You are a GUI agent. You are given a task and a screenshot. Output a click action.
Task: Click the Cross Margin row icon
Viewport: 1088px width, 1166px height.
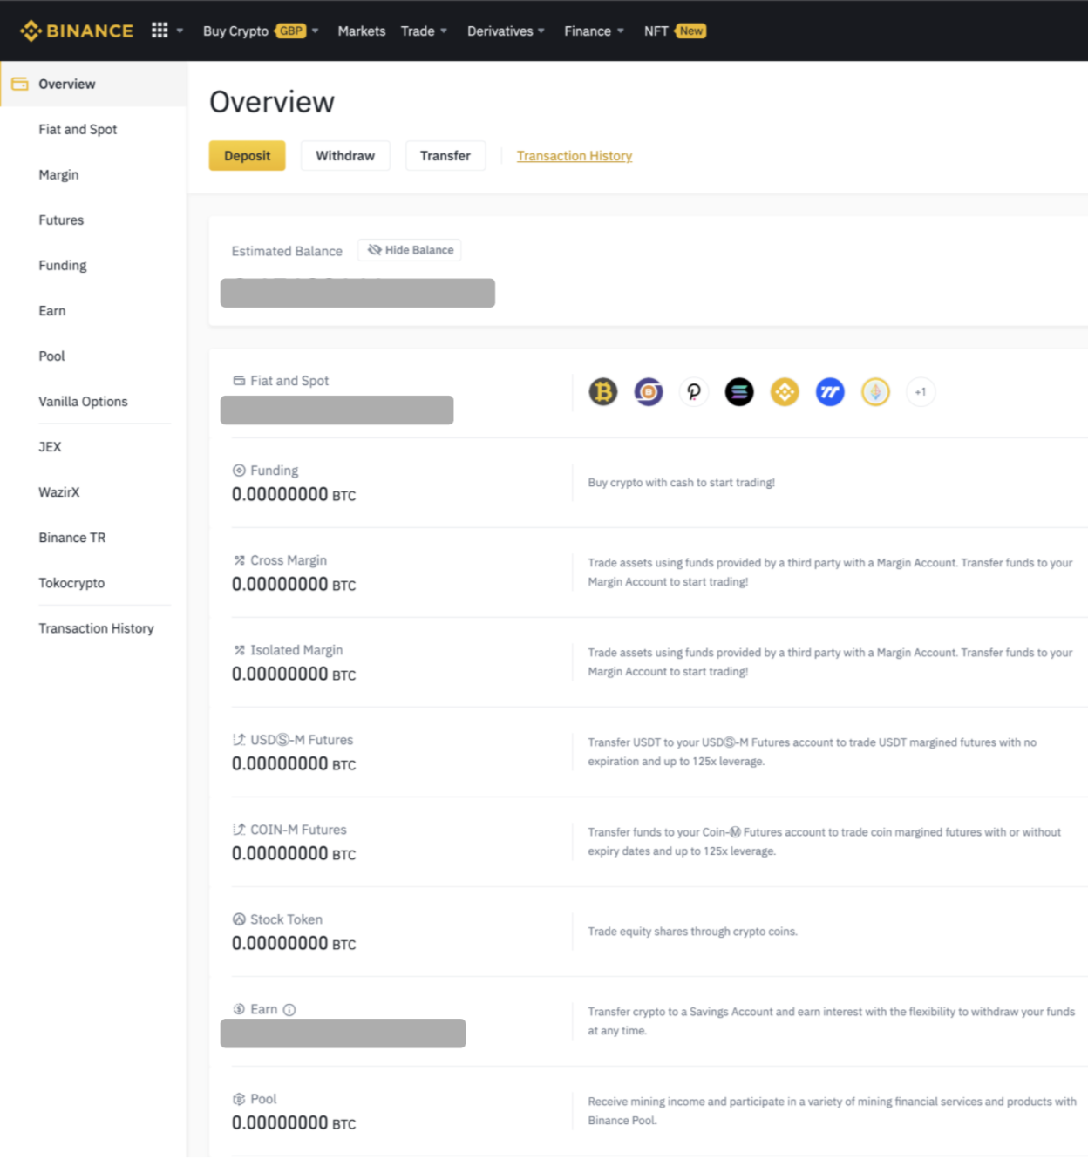(x=239, y=560)
